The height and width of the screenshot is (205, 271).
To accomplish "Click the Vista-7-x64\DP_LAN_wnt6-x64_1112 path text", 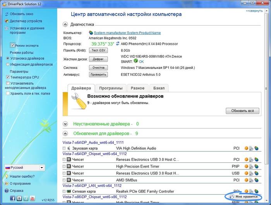I will coord(92,186).
